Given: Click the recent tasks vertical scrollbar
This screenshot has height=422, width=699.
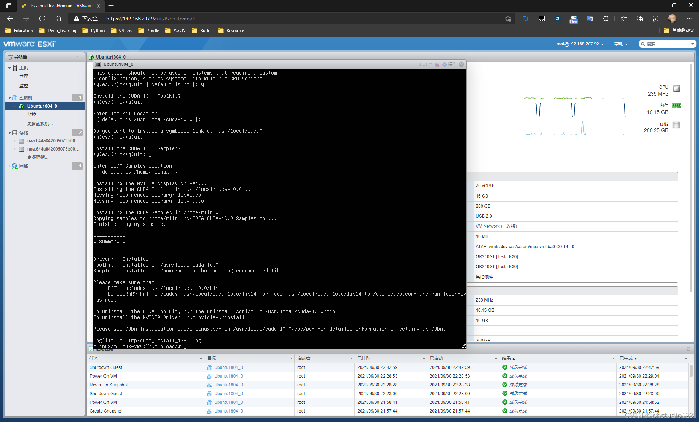Looking at the screenshot, I should pyautogui.click(x=691, y=371).
